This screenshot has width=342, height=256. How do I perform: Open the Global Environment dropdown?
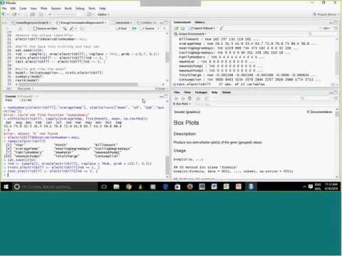click(x=192, y=34)
